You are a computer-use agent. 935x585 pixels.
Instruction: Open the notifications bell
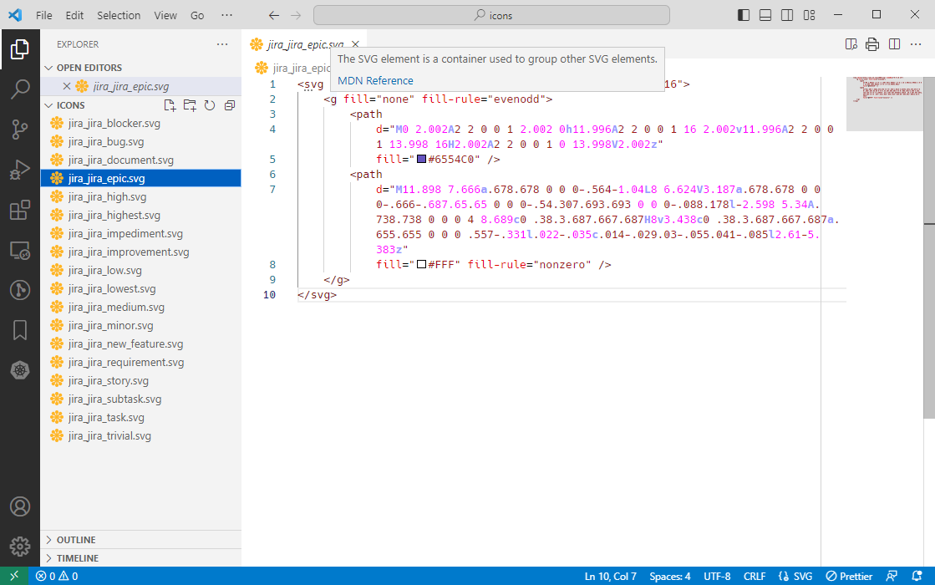917,576
